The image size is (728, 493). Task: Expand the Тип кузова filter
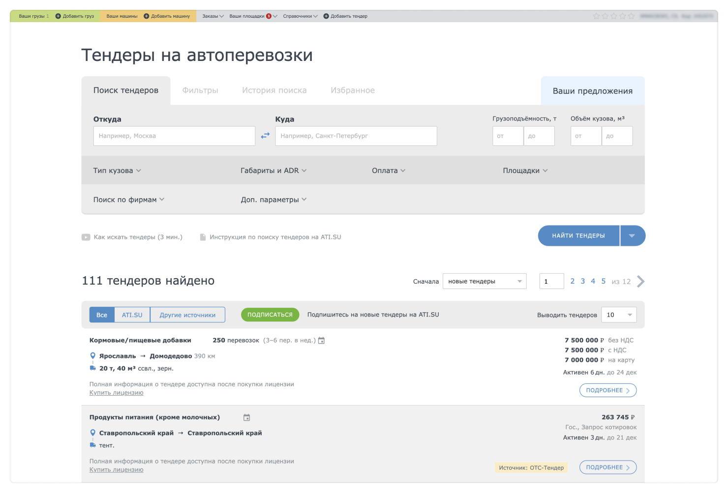117,171
